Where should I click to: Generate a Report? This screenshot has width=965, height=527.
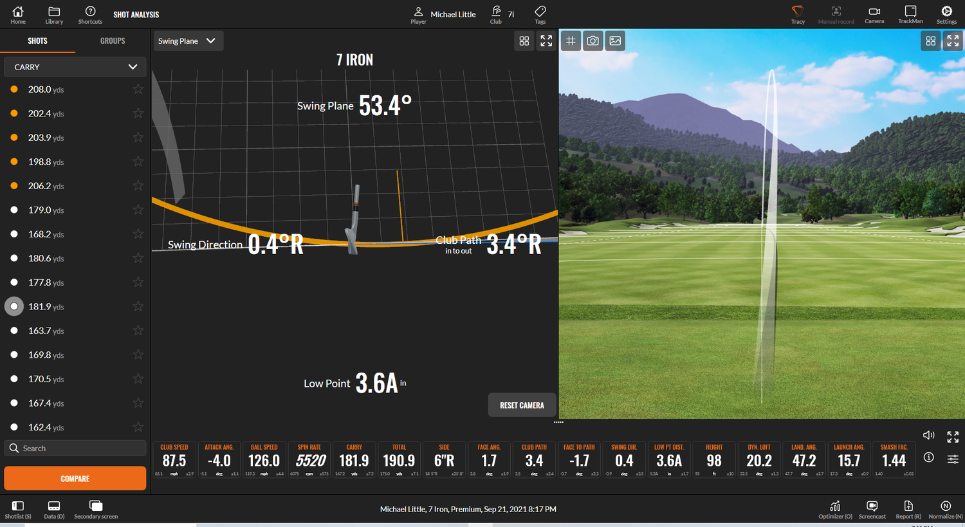click(908, 510)
